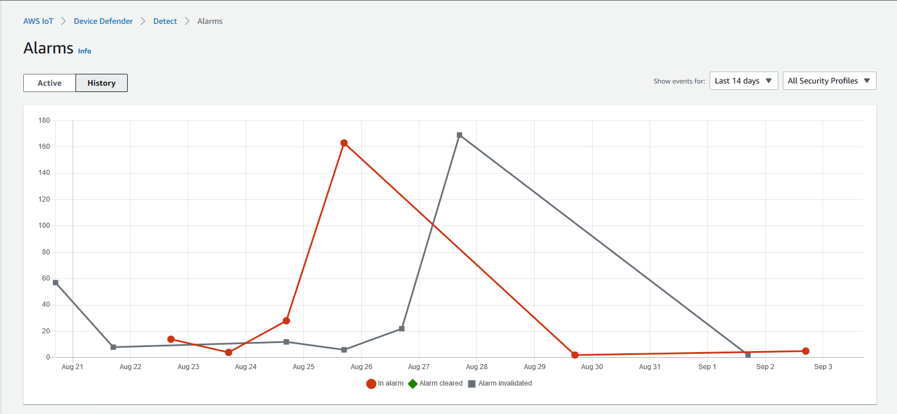Image resolution: width=897 pixels, height=414 pixels.
Task: Click the chevron on the time range dropdown
Action: (x=769, y=81)
